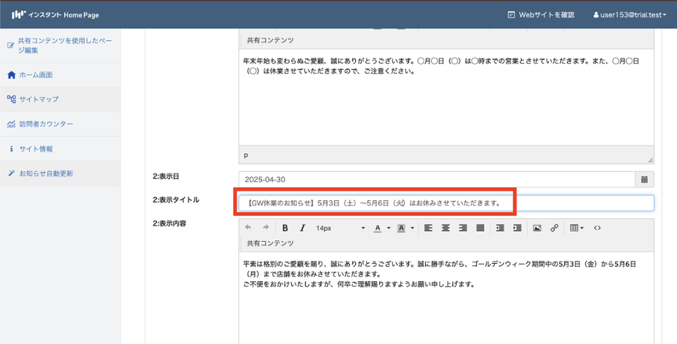Click the 表示タイトル text field

pos(445,203)
